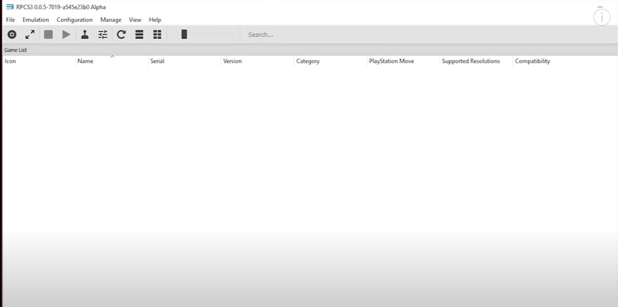This screenshot has width=618, height=307.
Task: Sort by the Serial column header
Action: 185,61
